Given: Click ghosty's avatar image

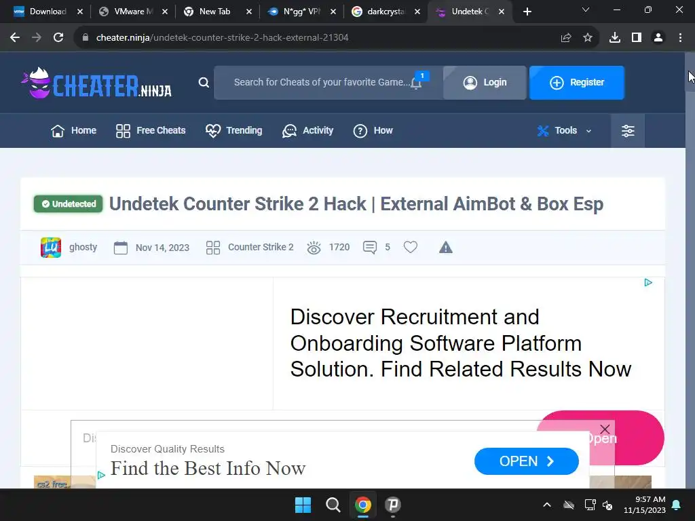Looking at the screenshot, I should point(51,247).
